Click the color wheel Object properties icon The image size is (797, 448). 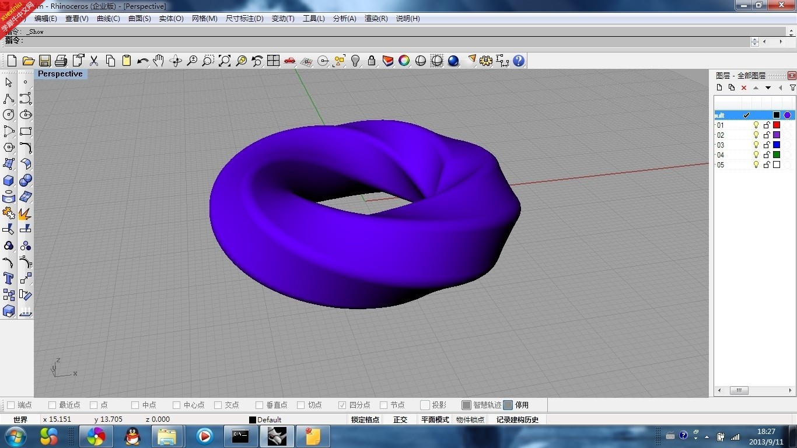click(x=404, y=61)
